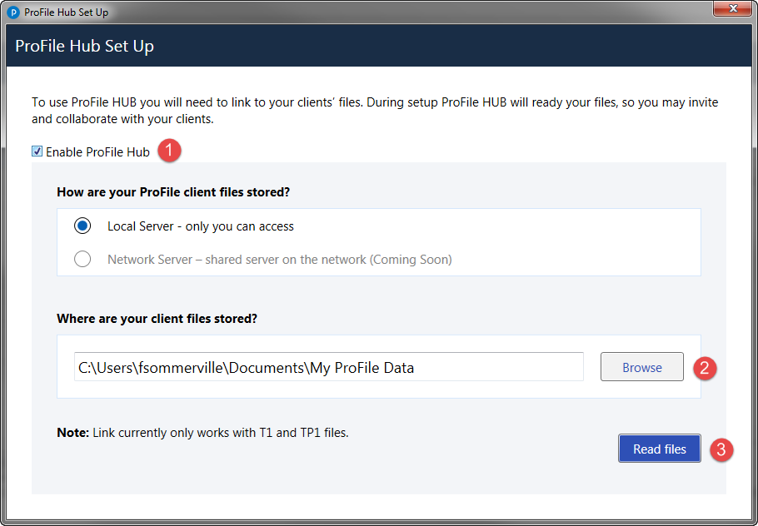Click the 'How are your ProFile client files stored?' heading

173,192
